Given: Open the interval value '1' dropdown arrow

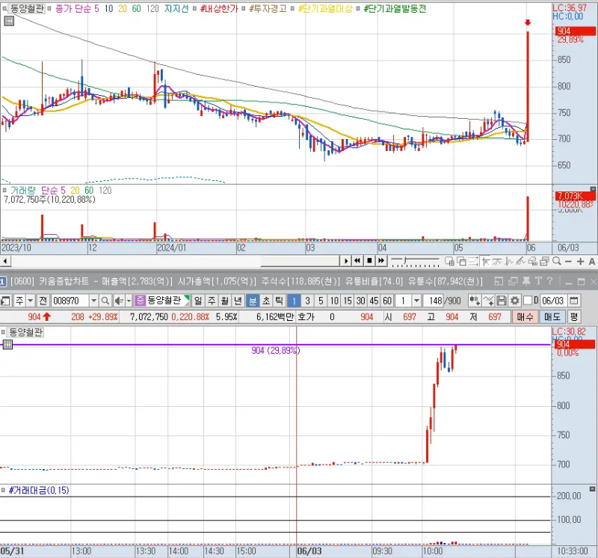Looking at the screenshot, I should tap(416, 301).
